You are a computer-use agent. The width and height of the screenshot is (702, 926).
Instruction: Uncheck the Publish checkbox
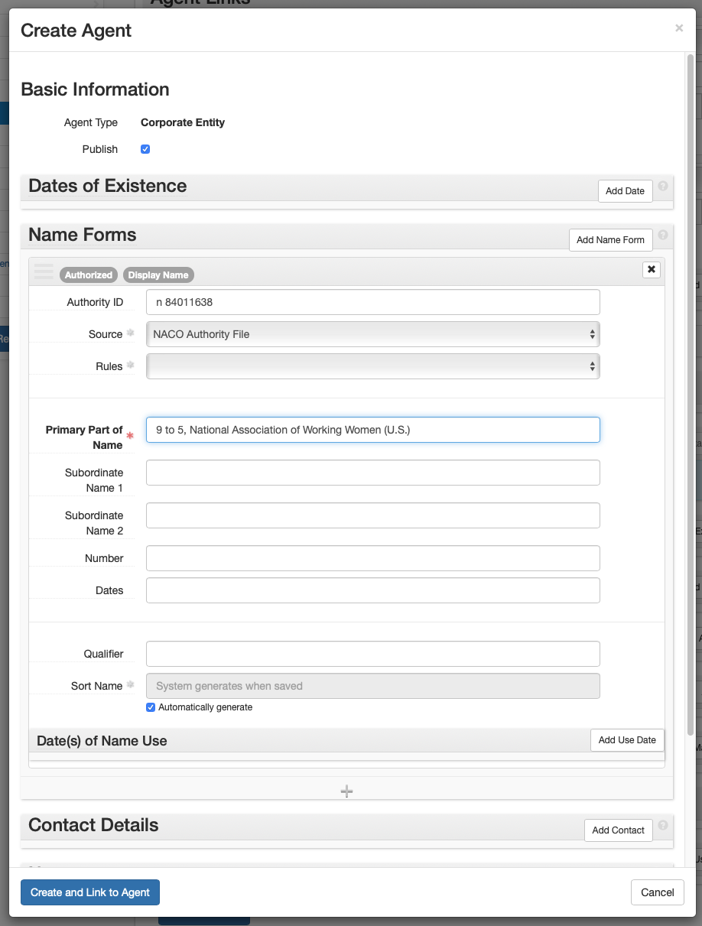pos(145,149)
